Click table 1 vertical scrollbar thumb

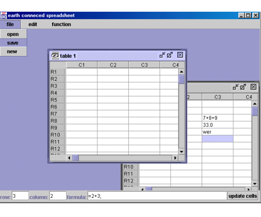[x=181, y=79]
